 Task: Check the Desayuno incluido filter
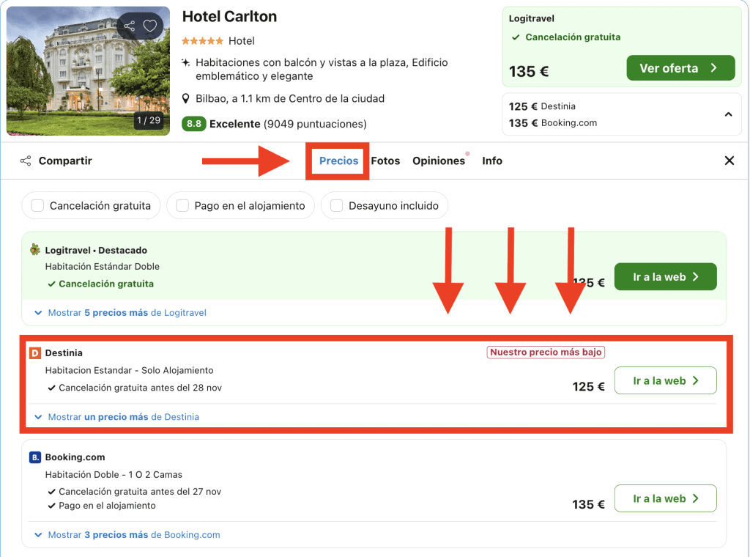click(x=337, y=206)
